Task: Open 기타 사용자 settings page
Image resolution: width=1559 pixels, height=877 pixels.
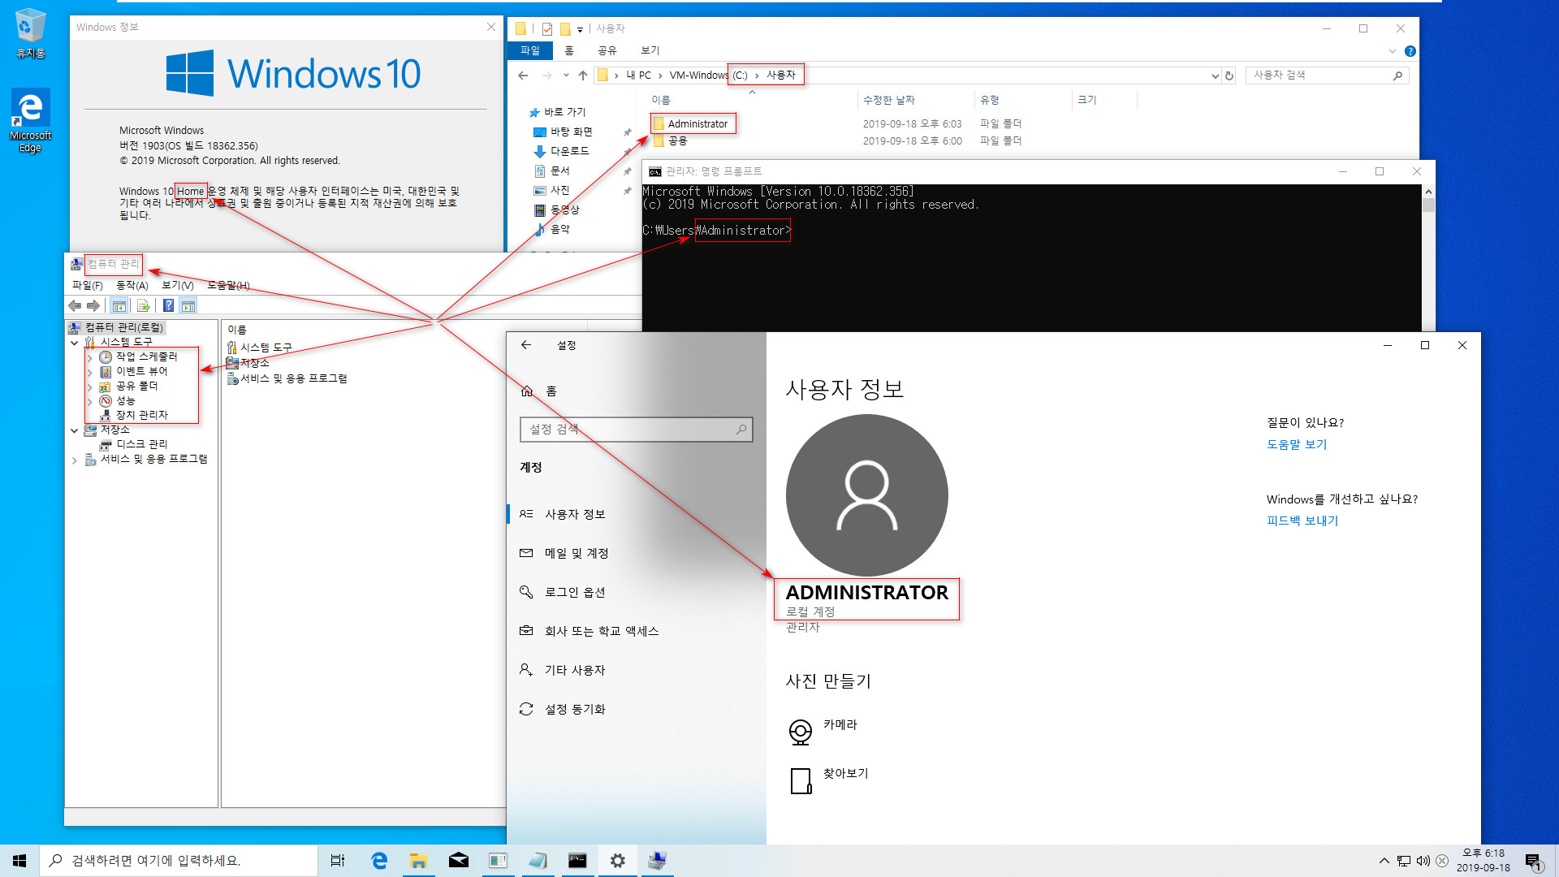Action: click(x=575, y=670)
